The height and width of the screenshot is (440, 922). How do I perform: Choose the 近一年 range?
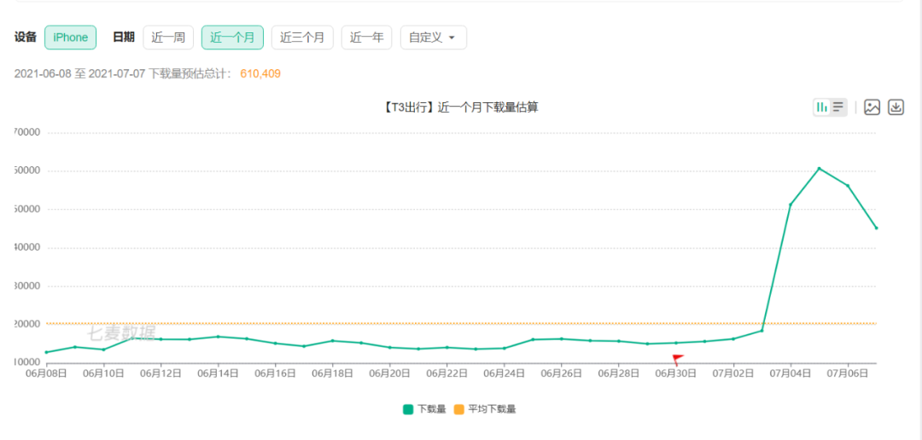366,38
